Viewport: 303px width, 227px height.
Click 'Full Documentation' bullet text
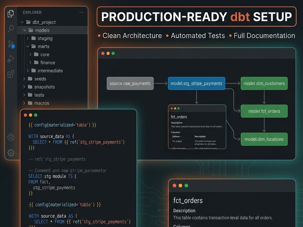coord(264,35)
